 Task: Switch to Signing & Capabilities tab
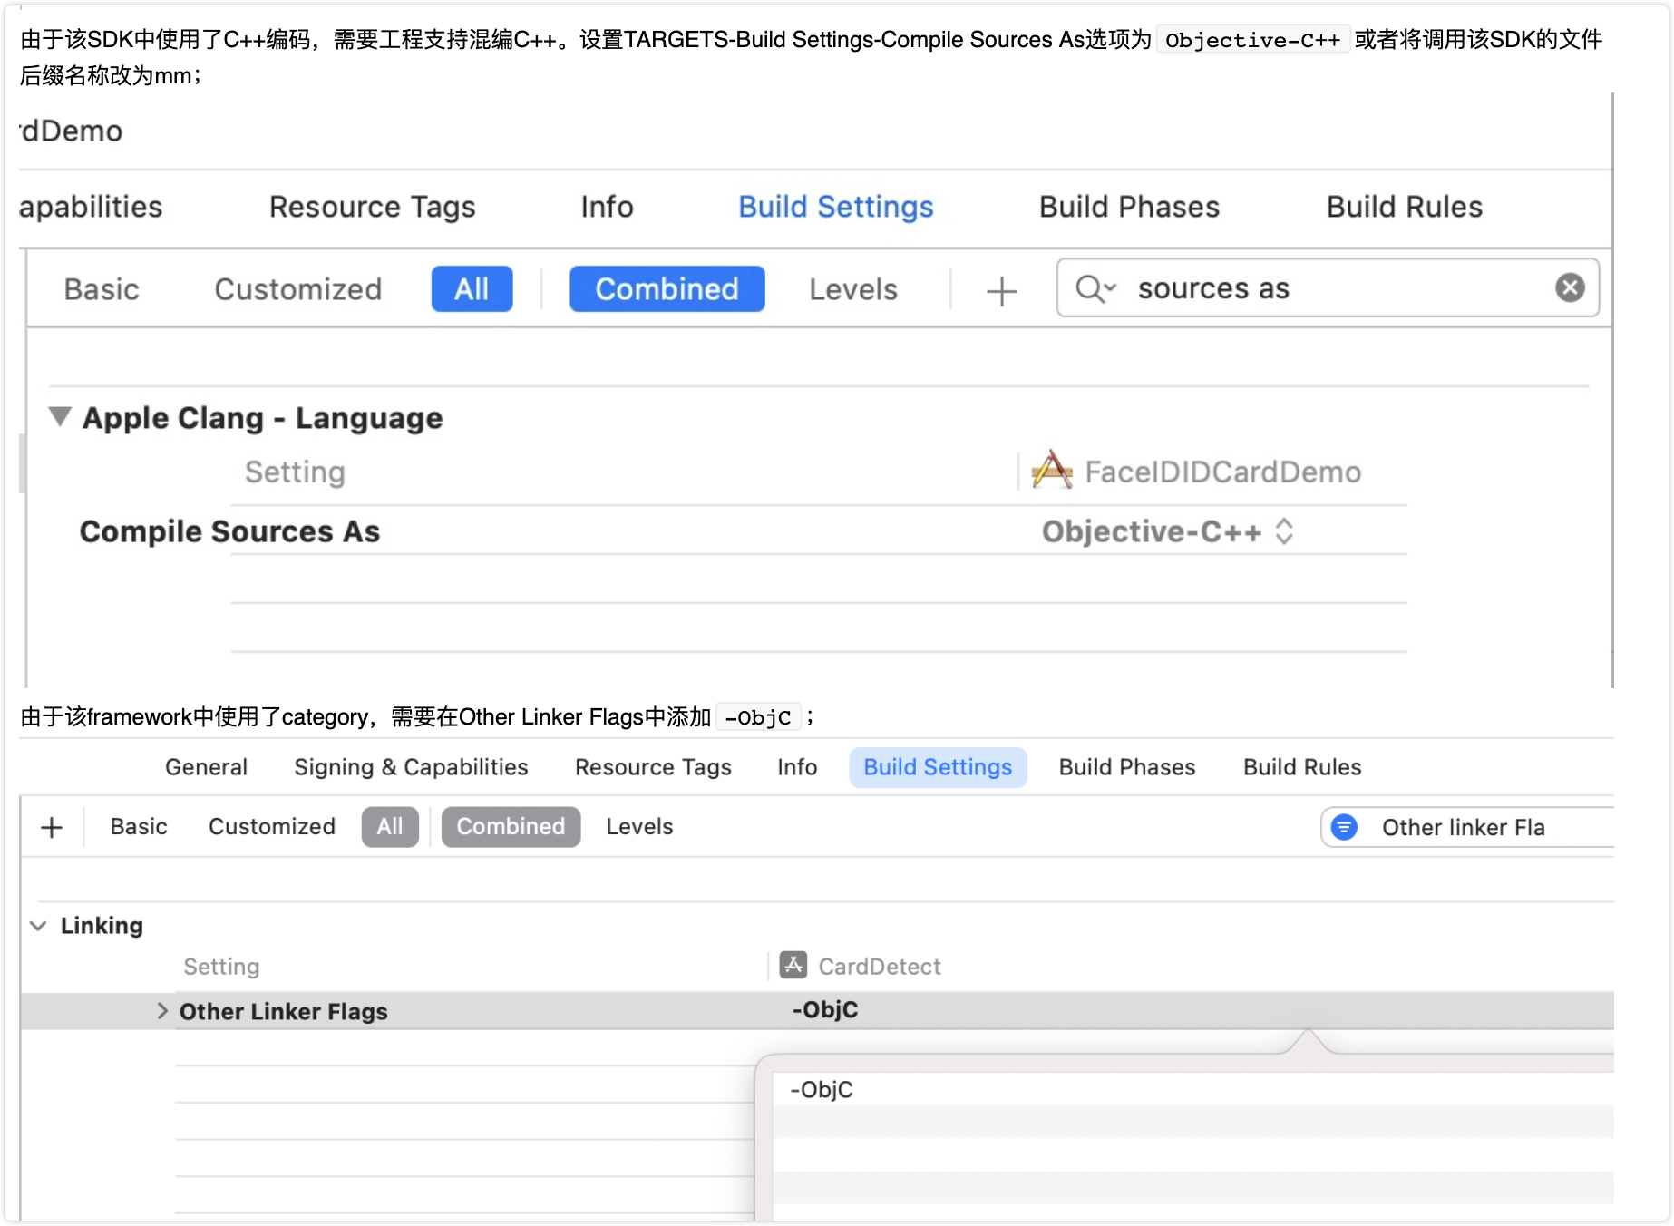[x=411, y=767]
